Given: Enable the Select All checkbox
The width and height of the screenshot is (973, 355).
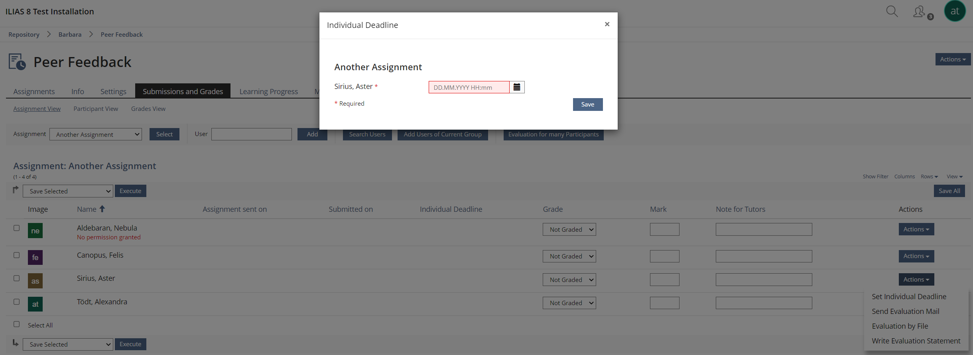Looking at the screenshot, I should pos(17,324).
